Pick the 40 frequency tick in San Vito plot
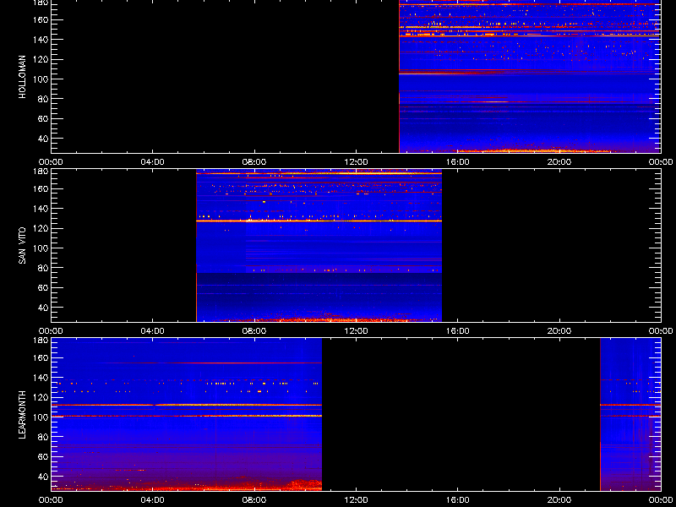Screen dimensions: 676x507 (x=41, y=308)
